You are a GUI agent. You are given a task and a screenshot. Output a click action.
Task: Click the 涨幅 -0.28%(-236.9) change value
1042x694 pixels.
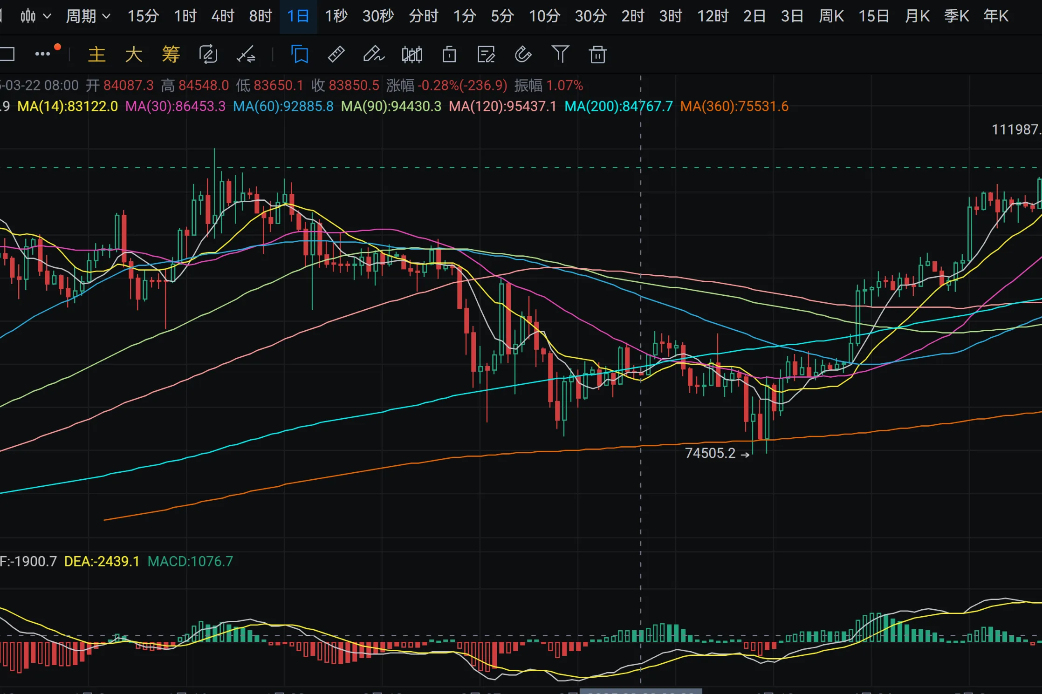447,86
